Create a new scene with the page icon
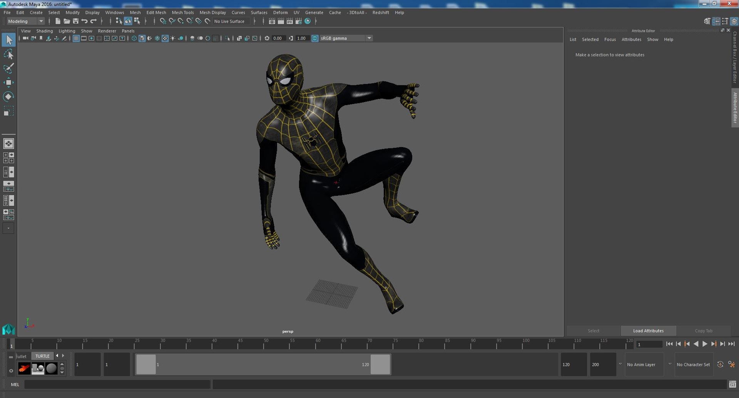739x398 pixels. [x=58, y=21]
